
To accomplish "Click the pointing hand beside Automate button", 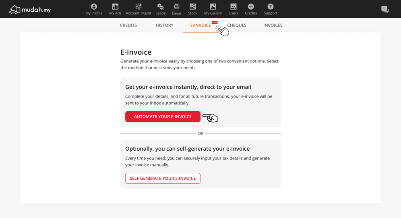I will pyautogui.click(x=210, y=118).
